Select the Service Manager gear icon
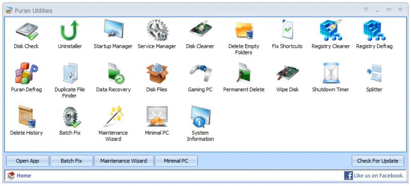411x186 pixels. click(x=157, y=30)
